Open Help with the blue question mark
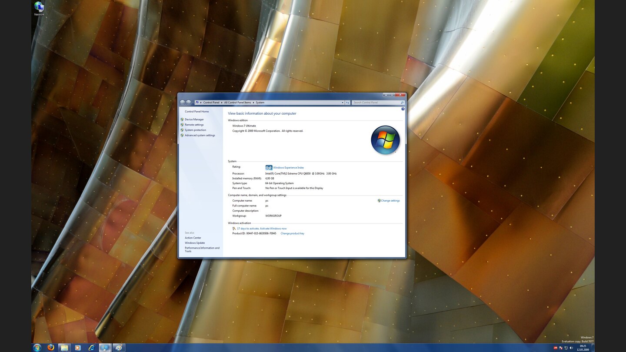Image resolution: width=626 pixels, height=352 pixels. pyautogui.click(x=403, y=109)
